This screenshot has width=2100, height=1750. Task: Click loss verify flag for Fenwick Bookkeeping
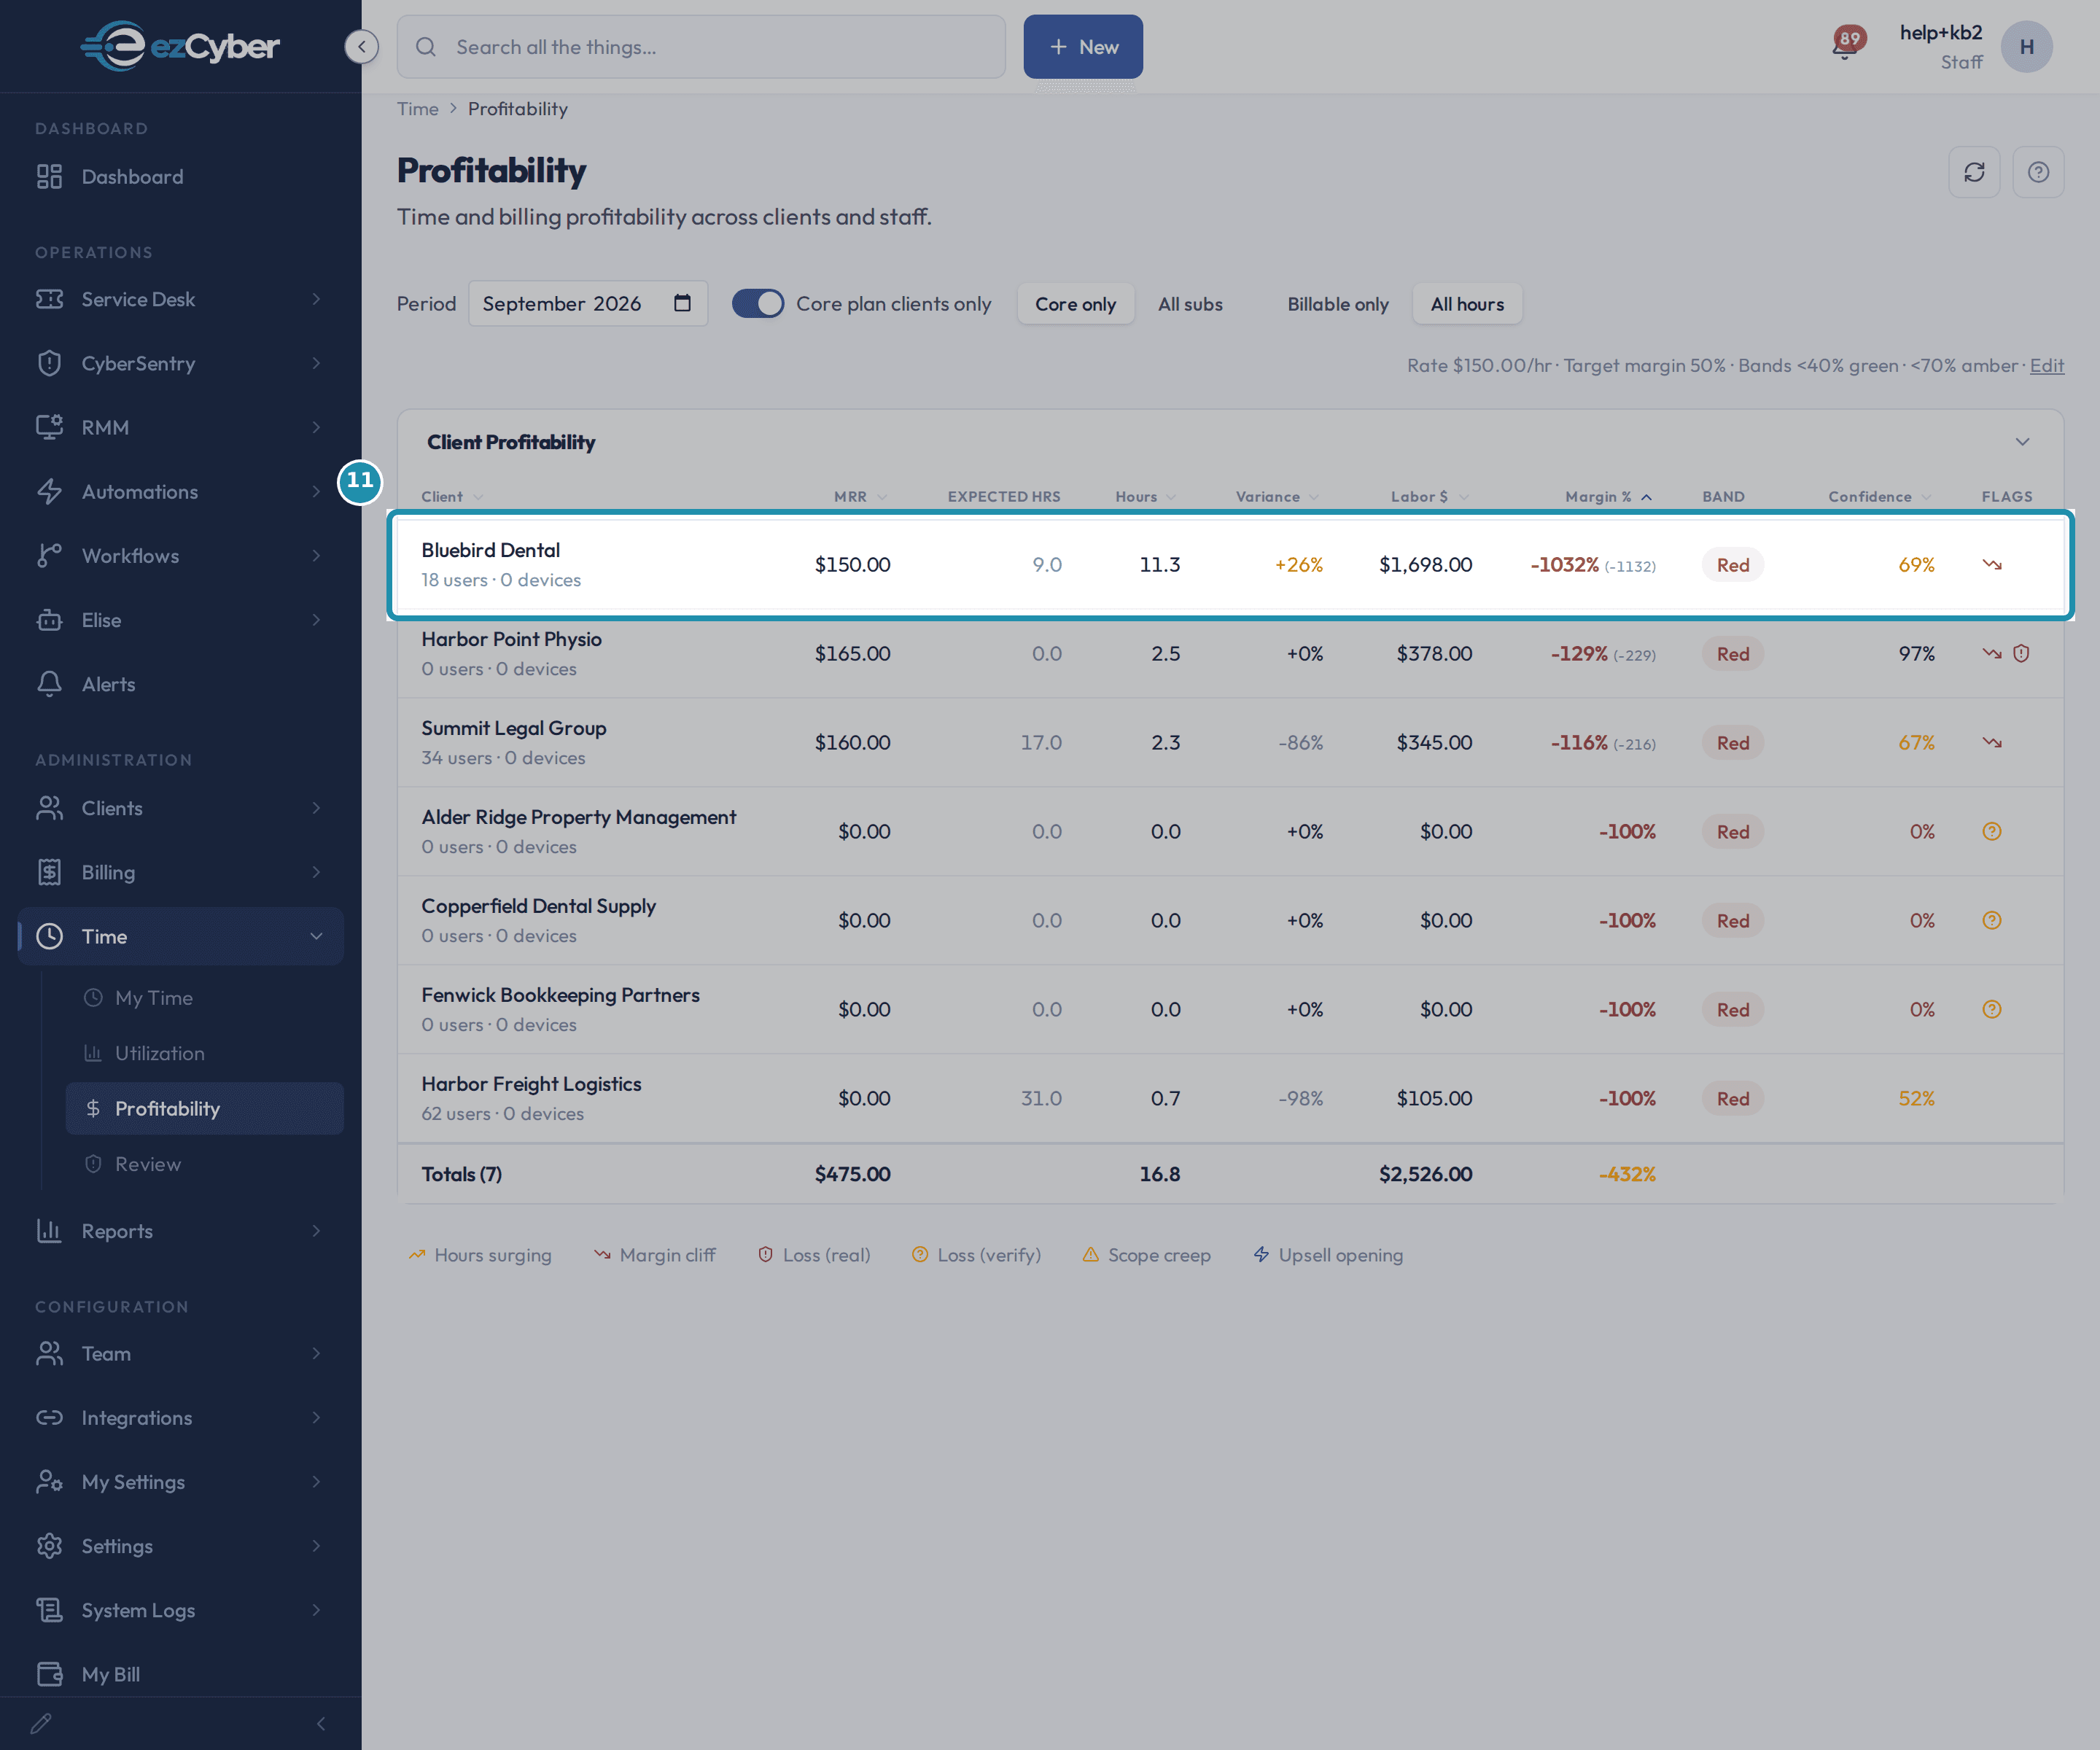coord(1992,1010)
